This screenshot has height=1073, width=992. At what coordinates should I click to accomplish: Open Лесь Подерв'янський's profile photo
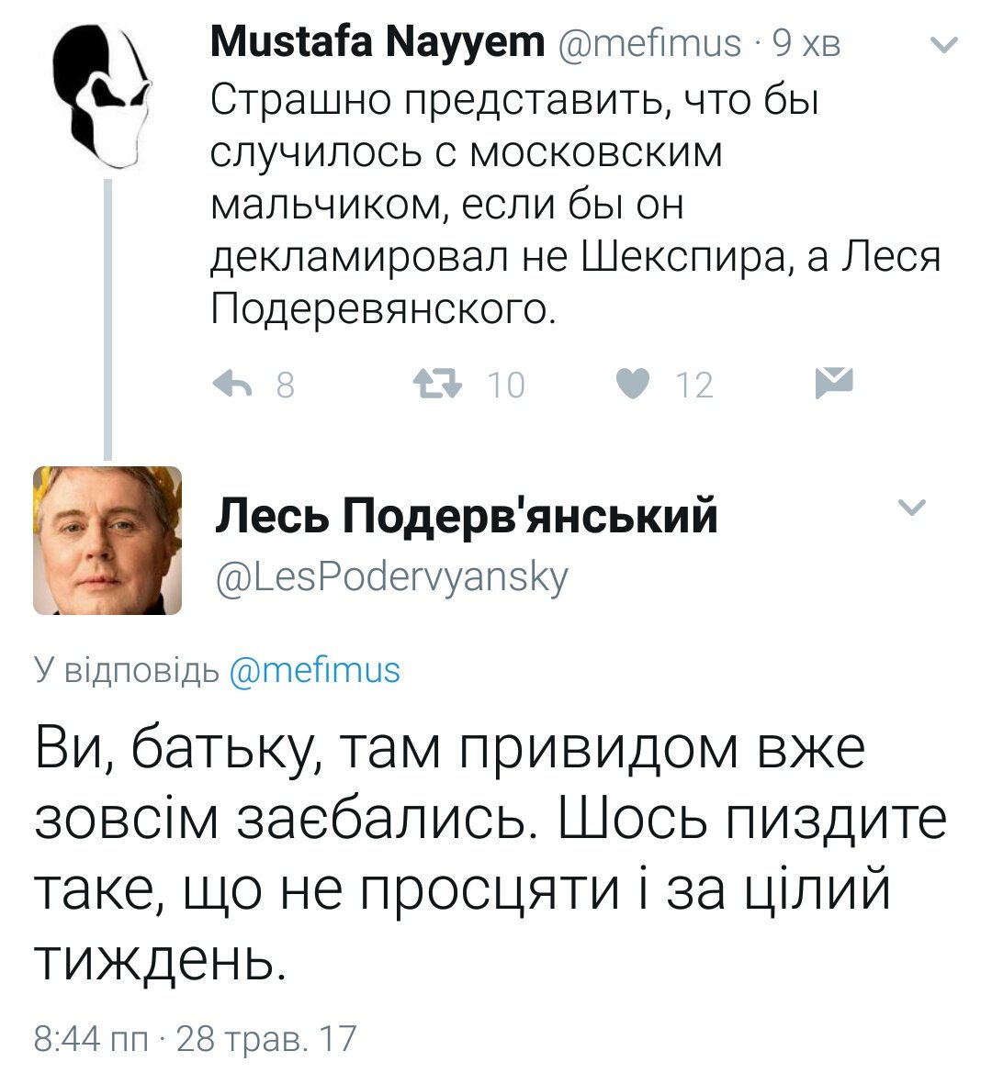pyautogui.click(x=107, y=541)
